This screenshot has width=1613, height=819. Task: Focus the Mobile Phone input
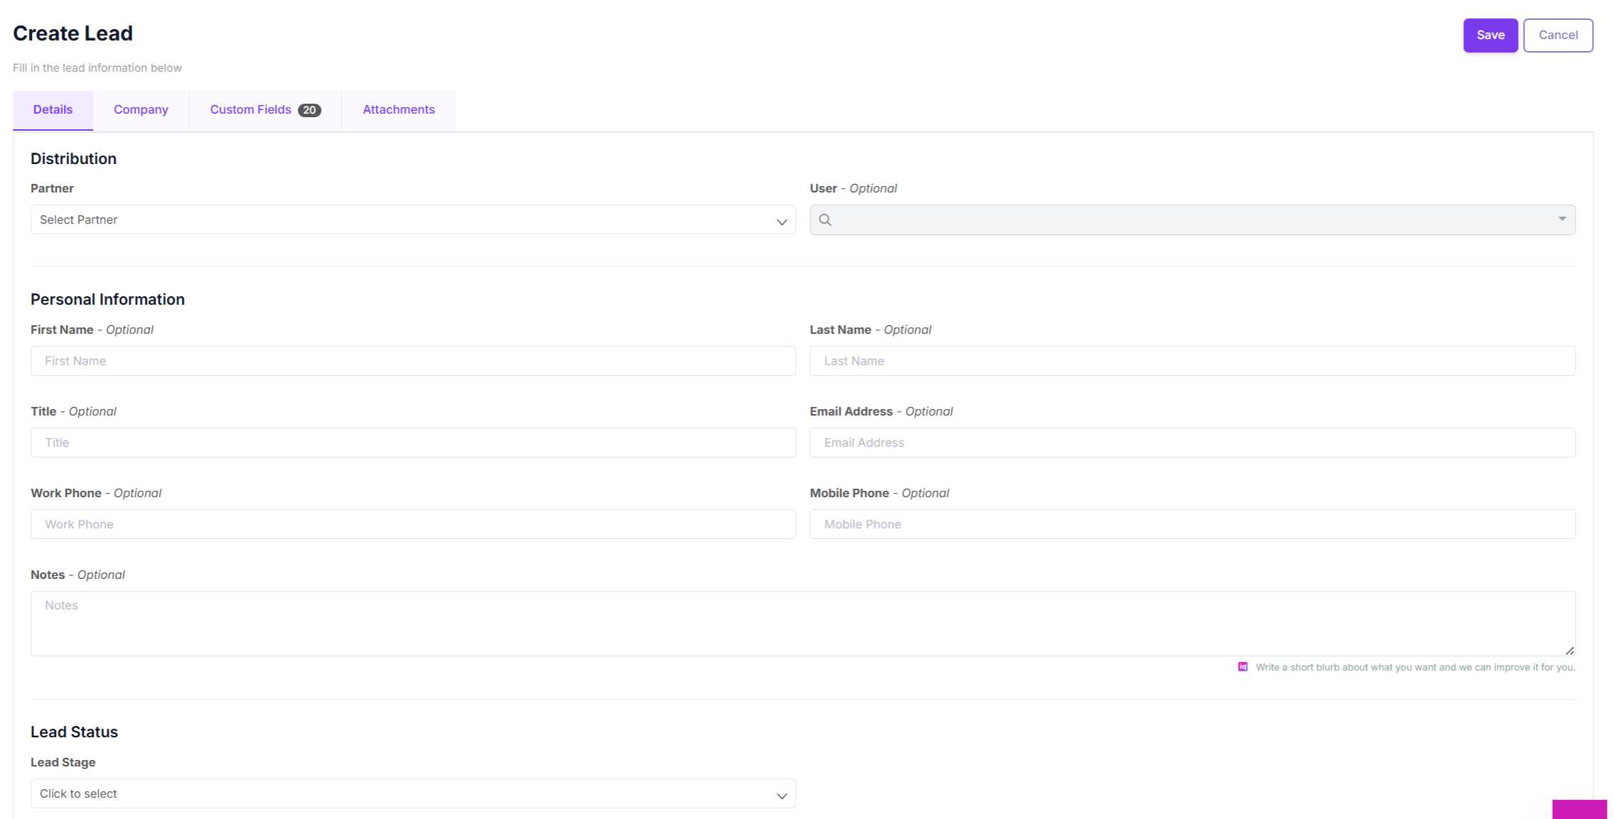(x=1192, y=524)
